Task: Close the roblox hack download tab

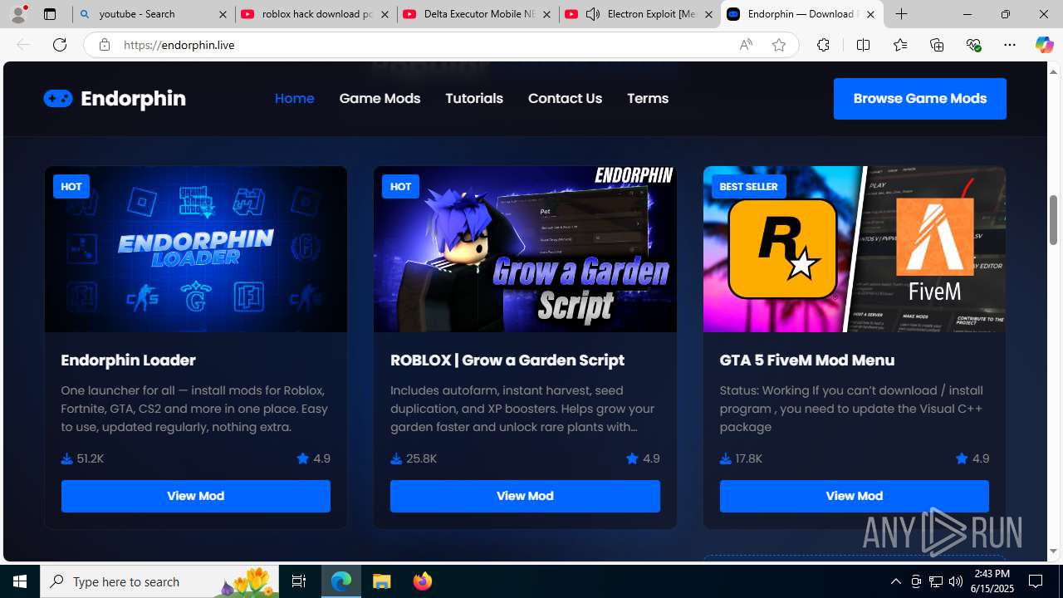Action: tap(385, 14)
